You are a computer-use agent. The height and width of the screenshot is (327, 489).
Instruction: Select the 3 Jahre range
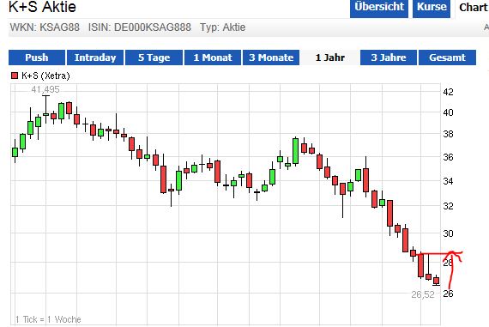389,58
